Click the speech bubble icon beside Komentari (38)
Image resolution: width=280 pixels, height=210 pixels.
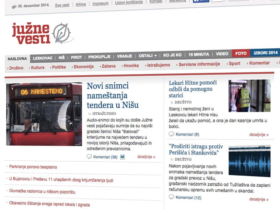(89, 157)
